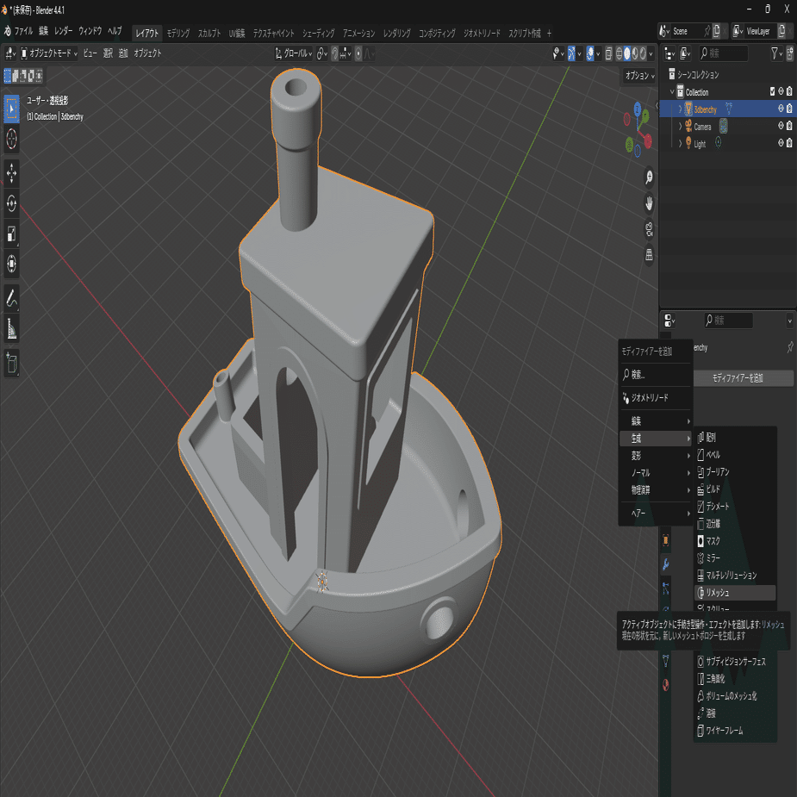Expand the 3dbenchy tree item
The width and height of the screenshot is (797, 797).
pos(680,109)
